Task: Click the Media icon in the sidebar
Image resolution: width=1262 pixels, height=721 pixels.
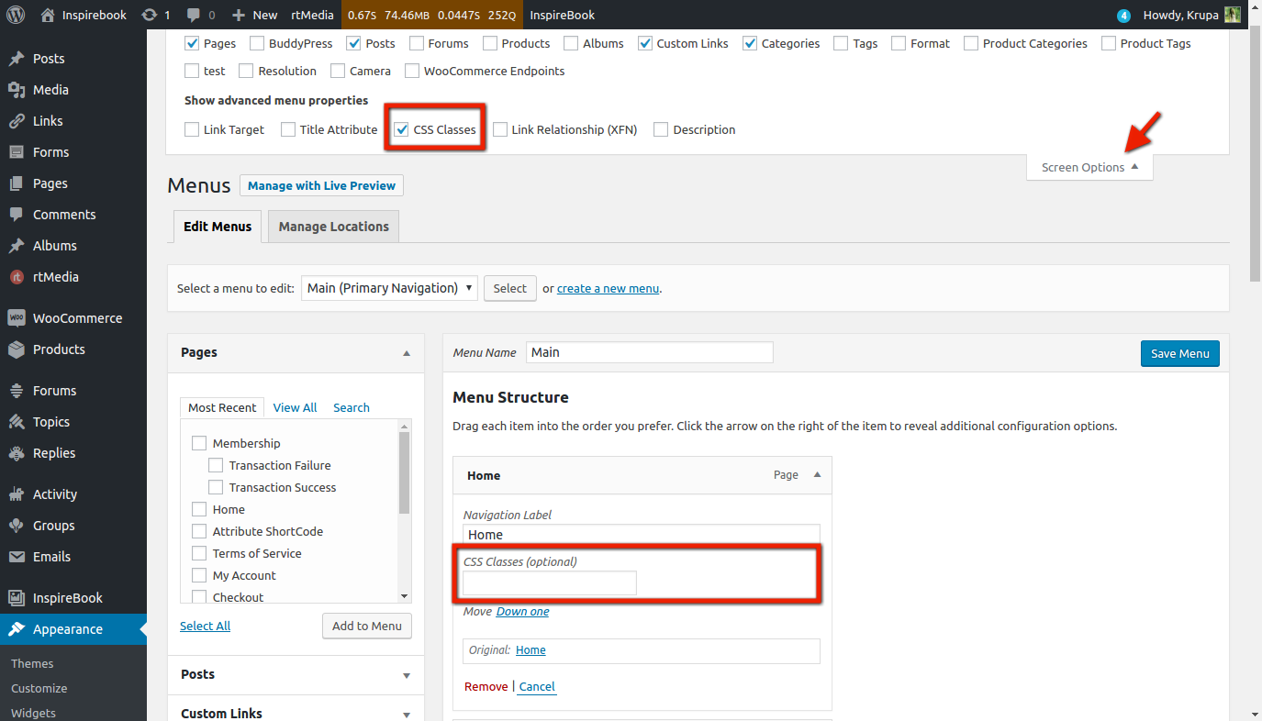Action: 17,90
